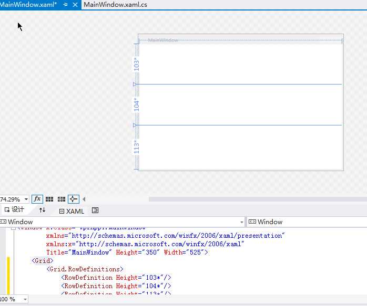Toggle the snap grid display icon

49,199
